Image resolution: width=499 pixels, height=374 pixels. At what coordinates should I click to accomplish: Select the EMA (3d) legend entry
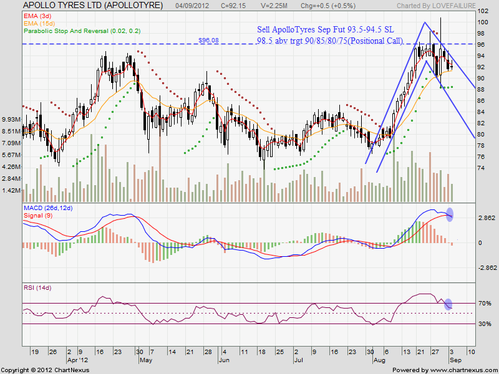(37, 16)
